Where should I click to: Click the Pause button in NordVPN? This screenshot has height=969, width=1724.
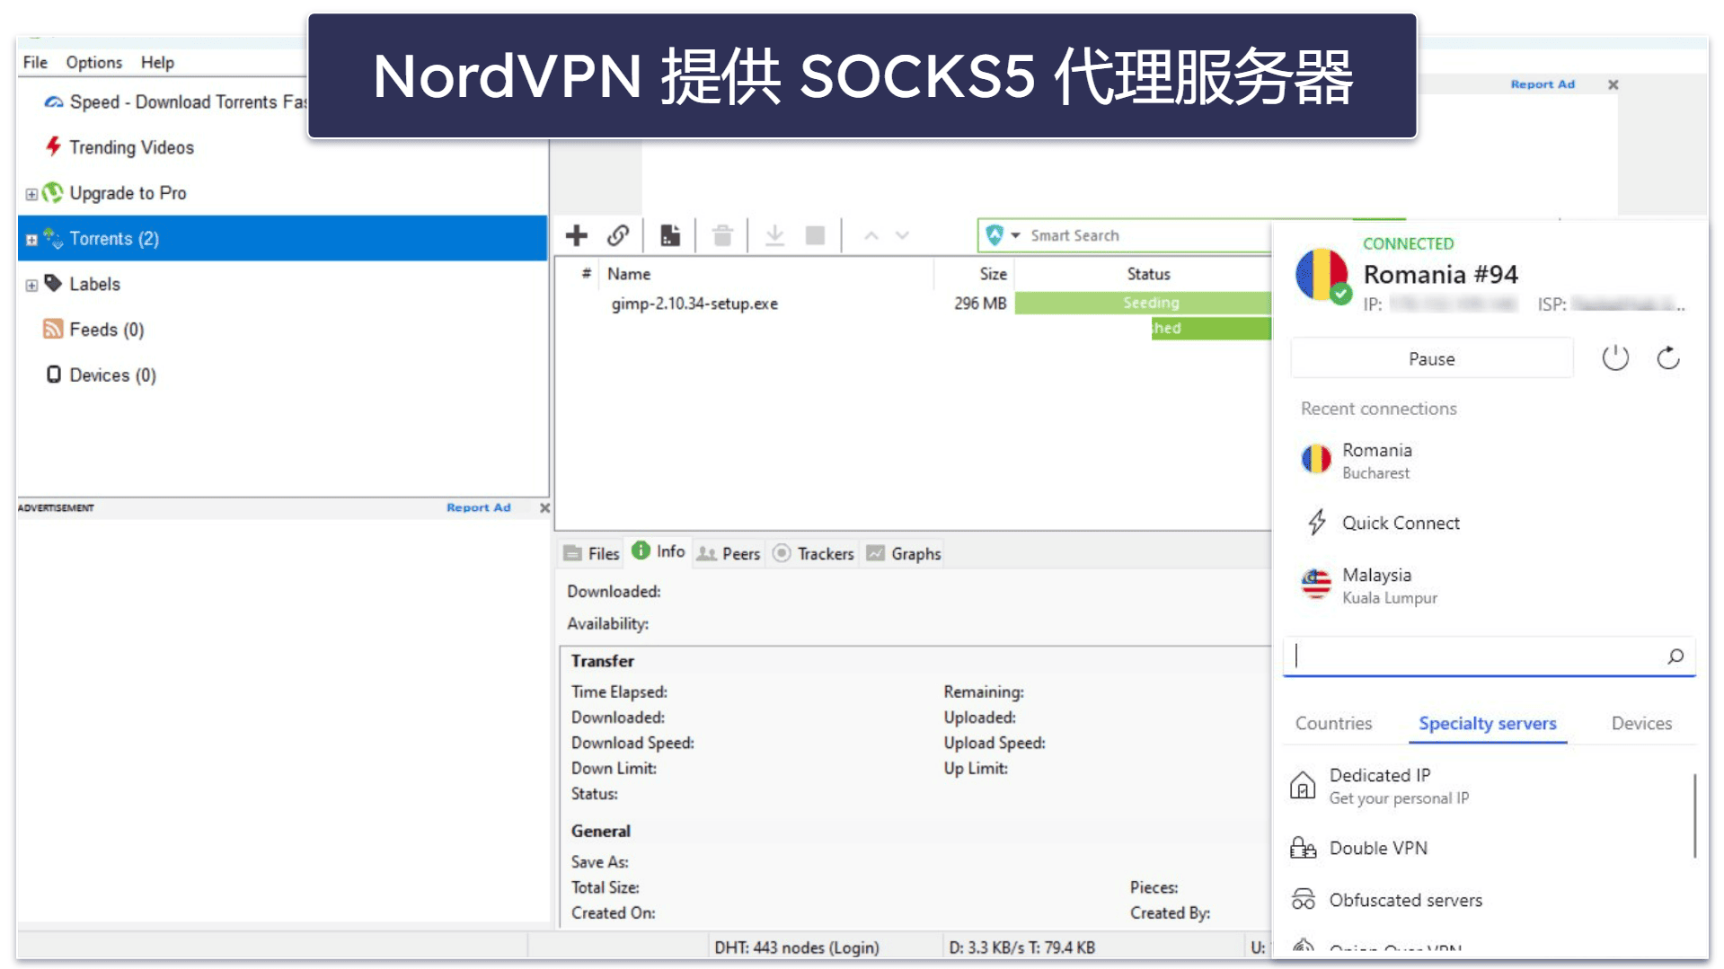pos(1431,358)
